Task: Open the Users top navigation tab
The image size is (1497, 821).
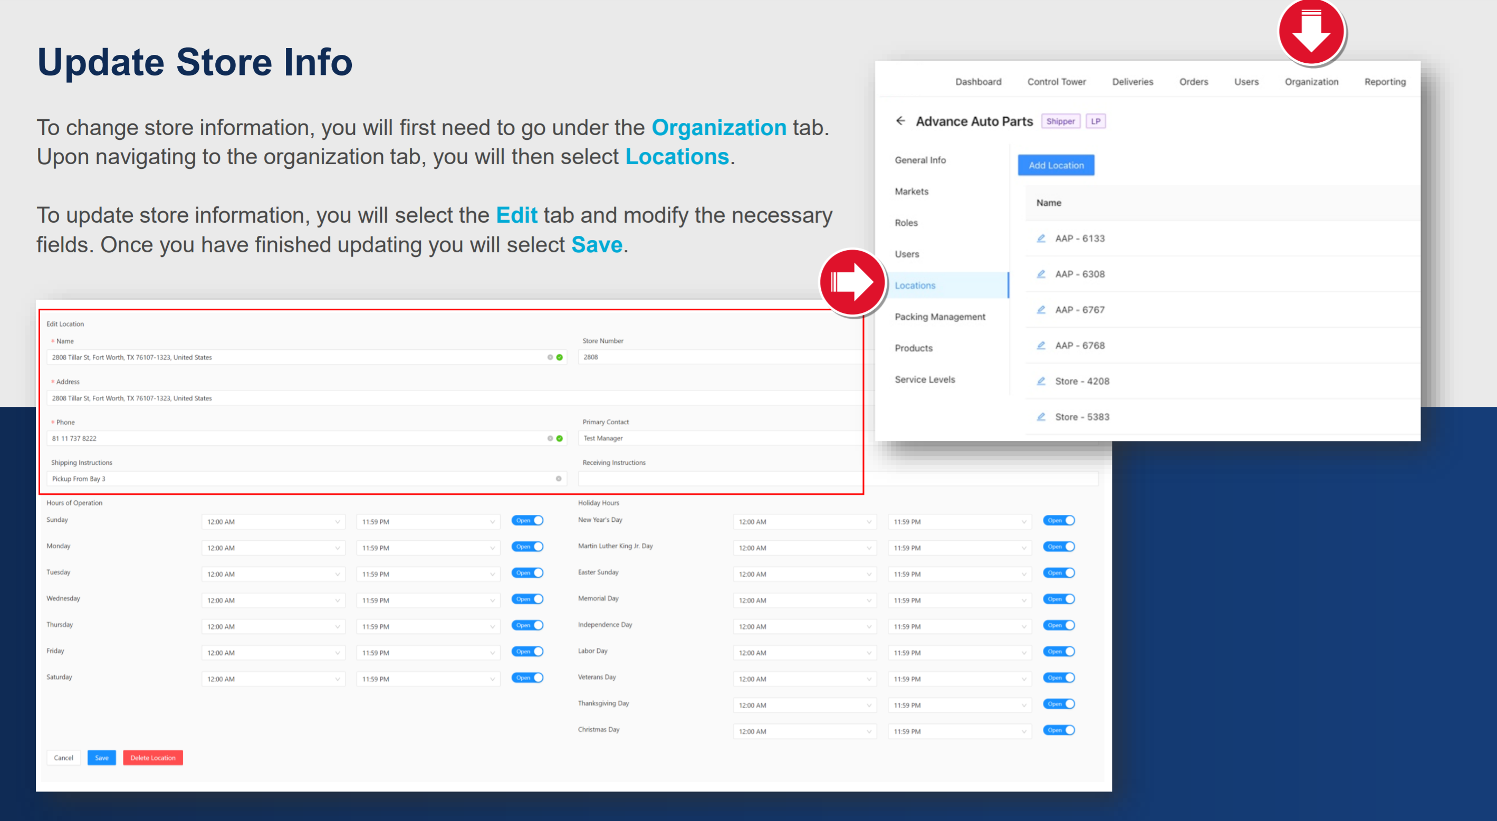Action: click(1246, 82)
